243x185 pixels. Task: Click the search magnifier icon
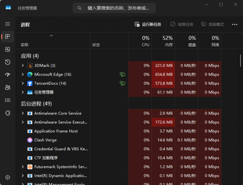point(79,8)
